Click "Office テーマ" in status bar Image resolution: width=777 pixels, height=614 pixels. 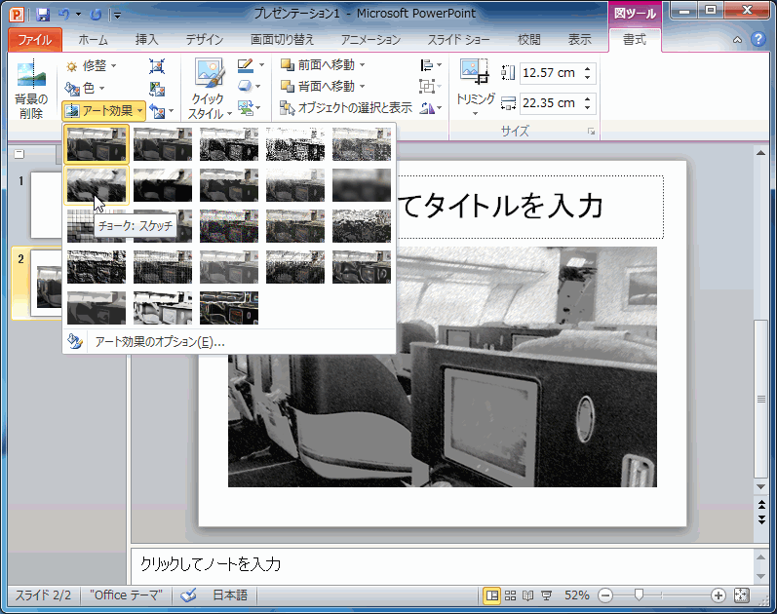click(x=126, y=595)
